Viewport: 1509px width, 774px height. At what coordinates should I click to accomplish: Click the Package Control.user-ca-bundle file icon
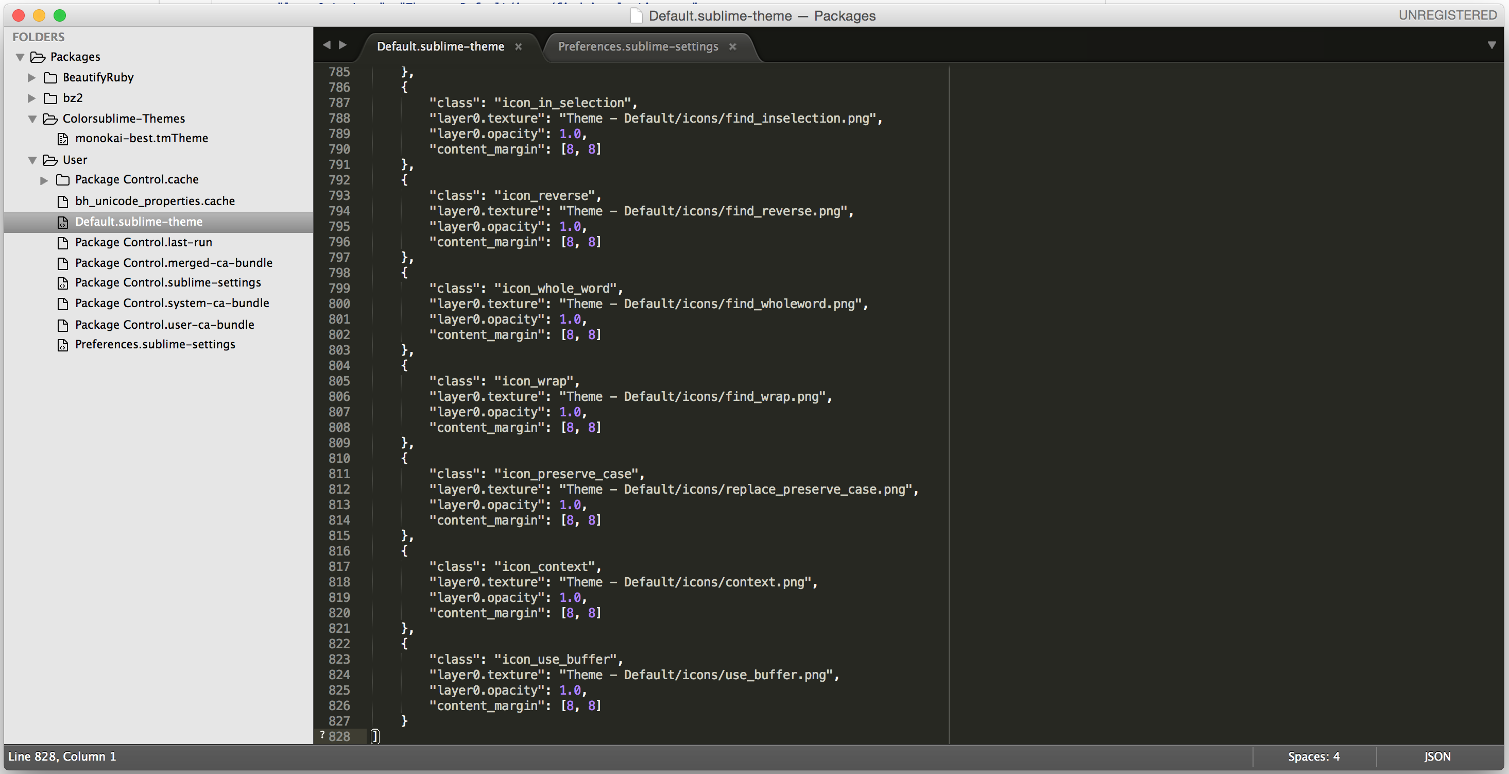click(63, 325)
